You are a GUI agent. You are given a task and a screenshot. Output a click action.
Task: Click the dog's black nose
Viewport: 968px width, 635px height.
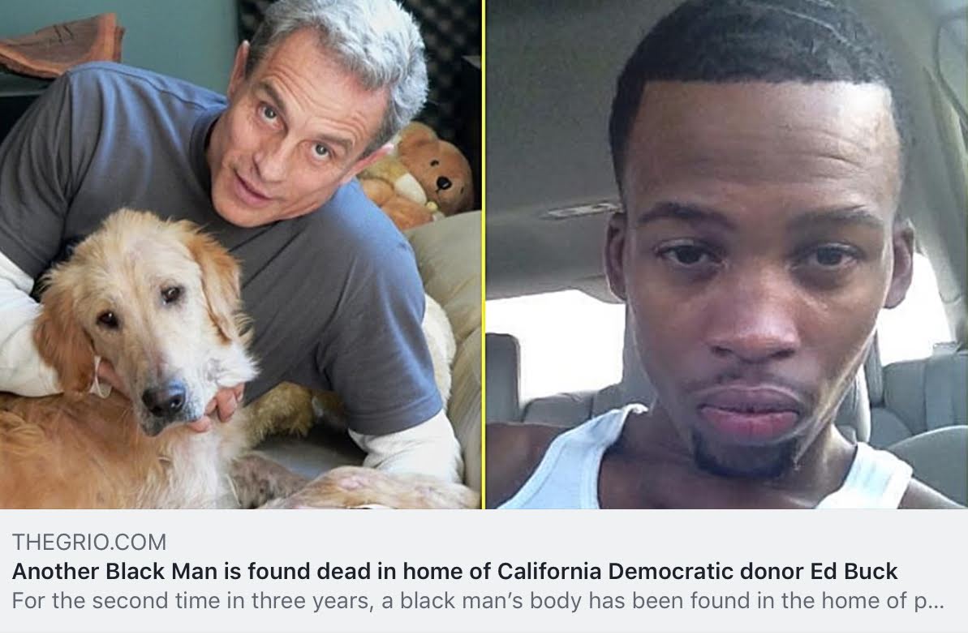[x=165, y=398]
